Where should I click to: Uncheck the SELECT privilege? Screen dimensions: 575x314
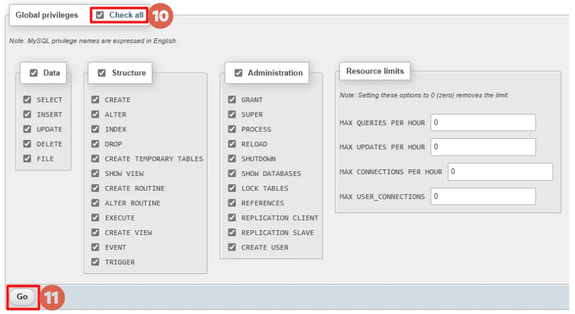click(27, 99)
